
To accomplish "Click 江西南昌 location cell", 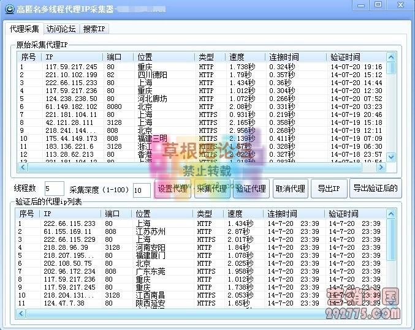I will pyautogui.click(x=150, y=295).
